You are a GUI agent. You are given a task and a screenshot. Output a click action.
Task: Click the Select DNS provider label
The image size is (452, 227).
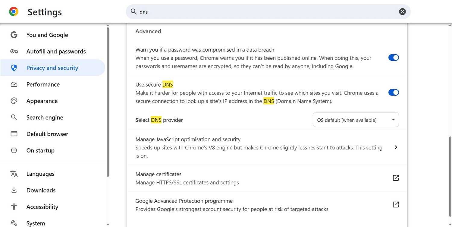click(x=159, y=120)
